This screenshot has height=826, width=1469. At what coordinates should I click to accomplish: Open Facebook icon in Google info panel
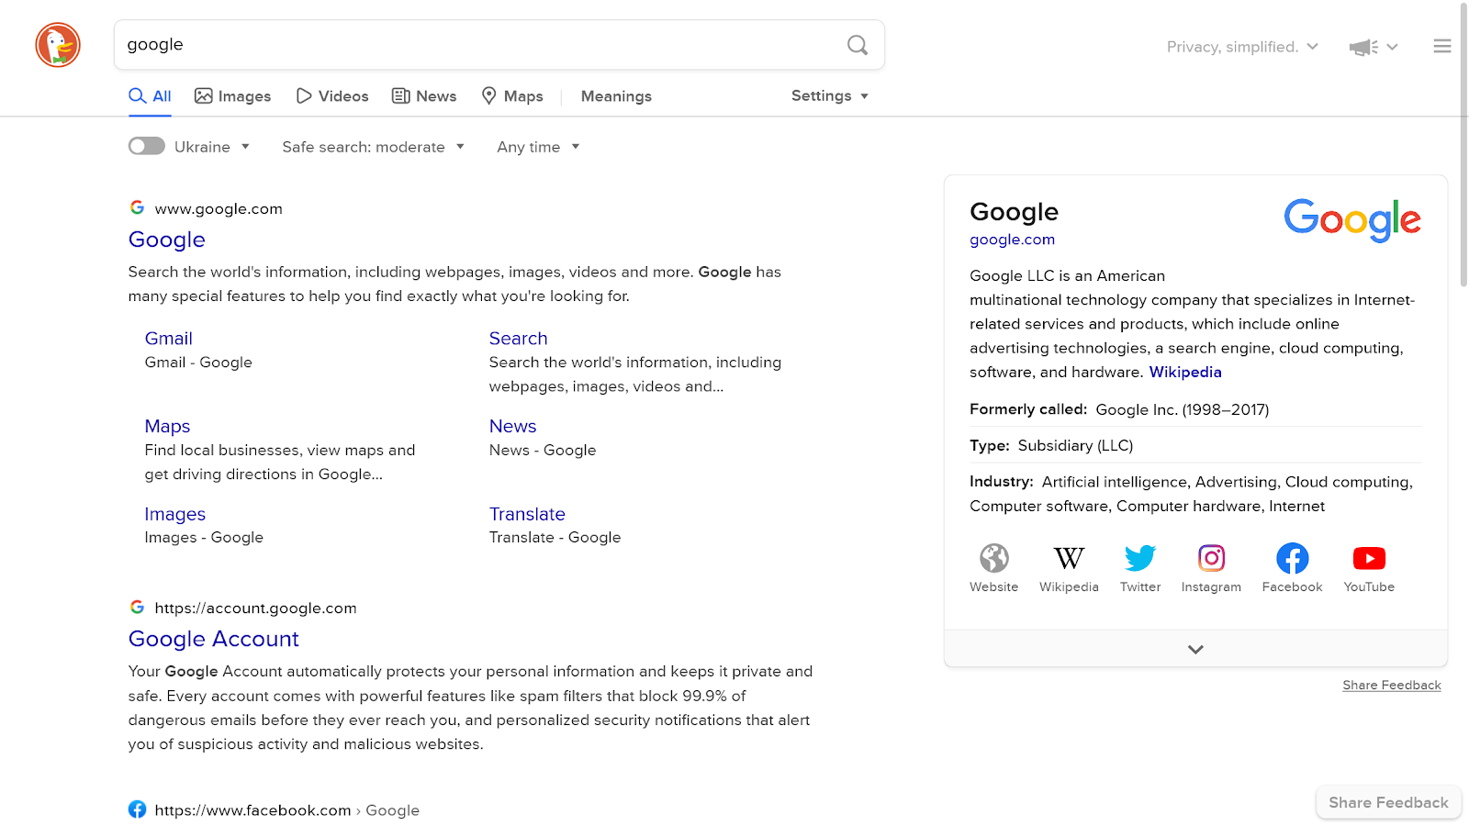click(1292, 558)
